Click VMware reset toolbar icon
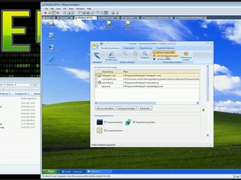 (x=58, y=13)
